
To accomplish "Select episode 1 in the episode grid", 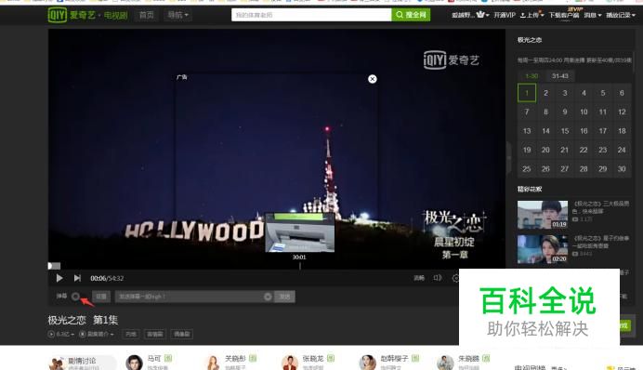I will click(x=527, y=93).
